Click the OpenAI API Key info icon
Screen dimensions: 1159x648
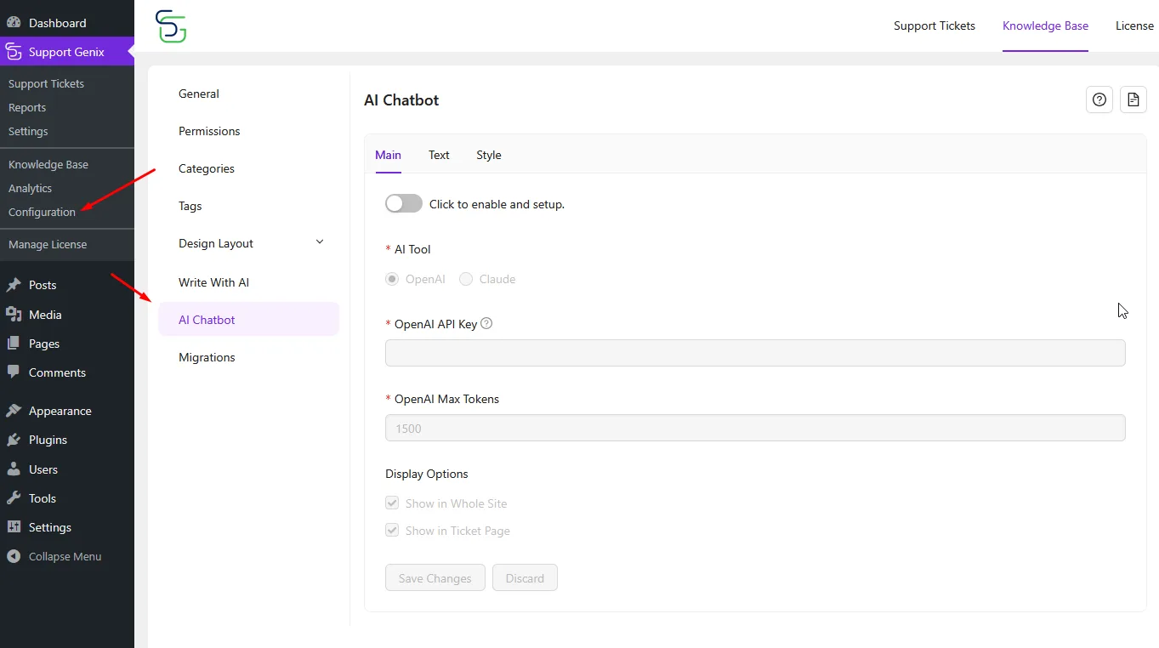coord(486,323)
